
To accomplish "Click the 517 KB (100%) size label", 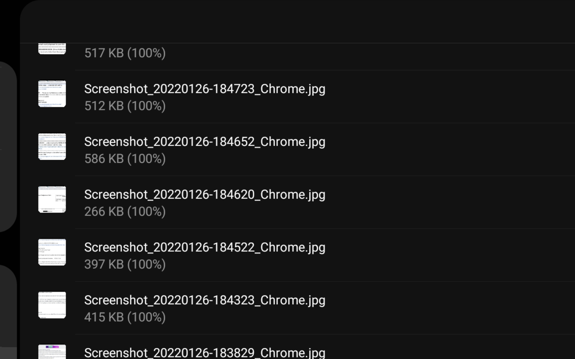I will click(x=125, y=53).
